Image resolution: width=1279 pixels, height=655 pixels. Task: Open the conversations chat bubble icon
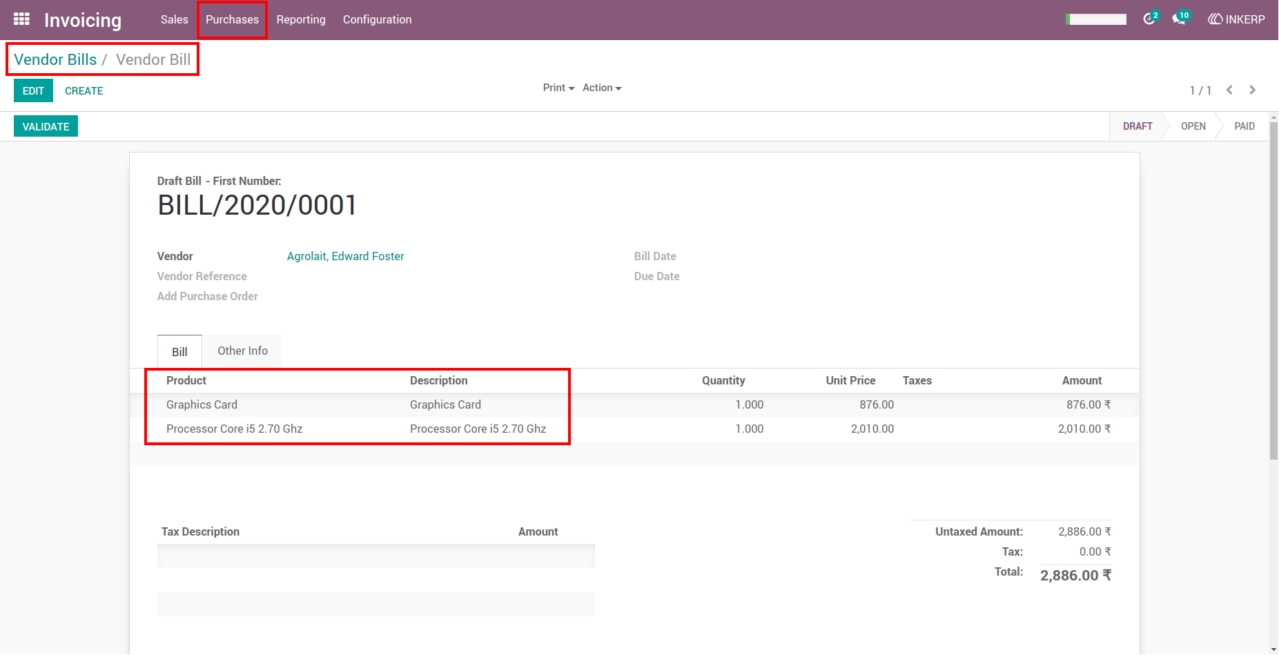[1180, 19]
